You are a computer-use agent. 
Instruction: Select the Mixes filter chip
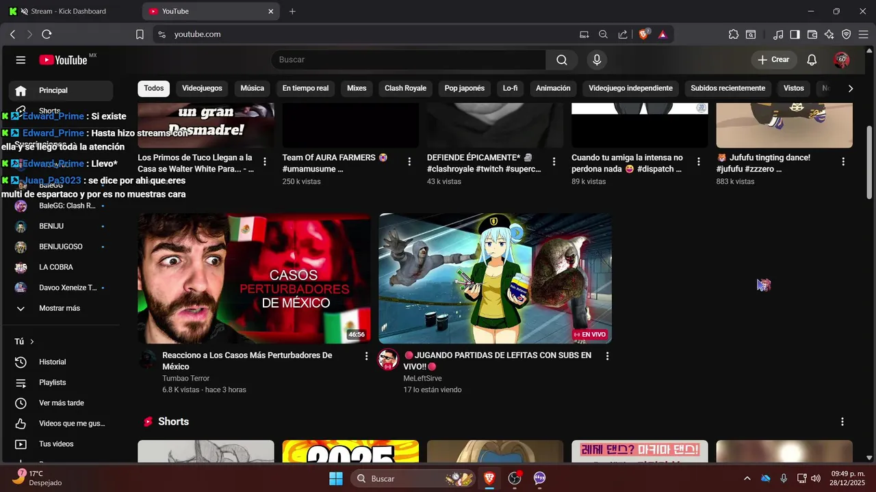tap(357, 88)
